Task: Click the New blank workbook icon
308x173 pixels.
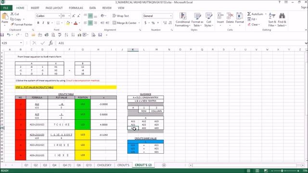Action: [x=26, y=35]
